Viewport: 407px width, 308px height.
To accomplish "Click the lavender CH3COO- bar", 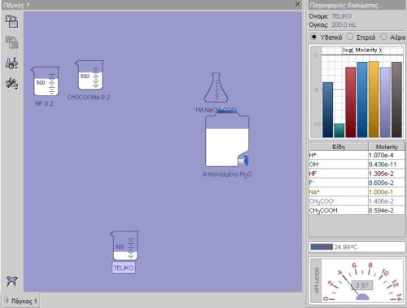I will (x=385, y=102).
